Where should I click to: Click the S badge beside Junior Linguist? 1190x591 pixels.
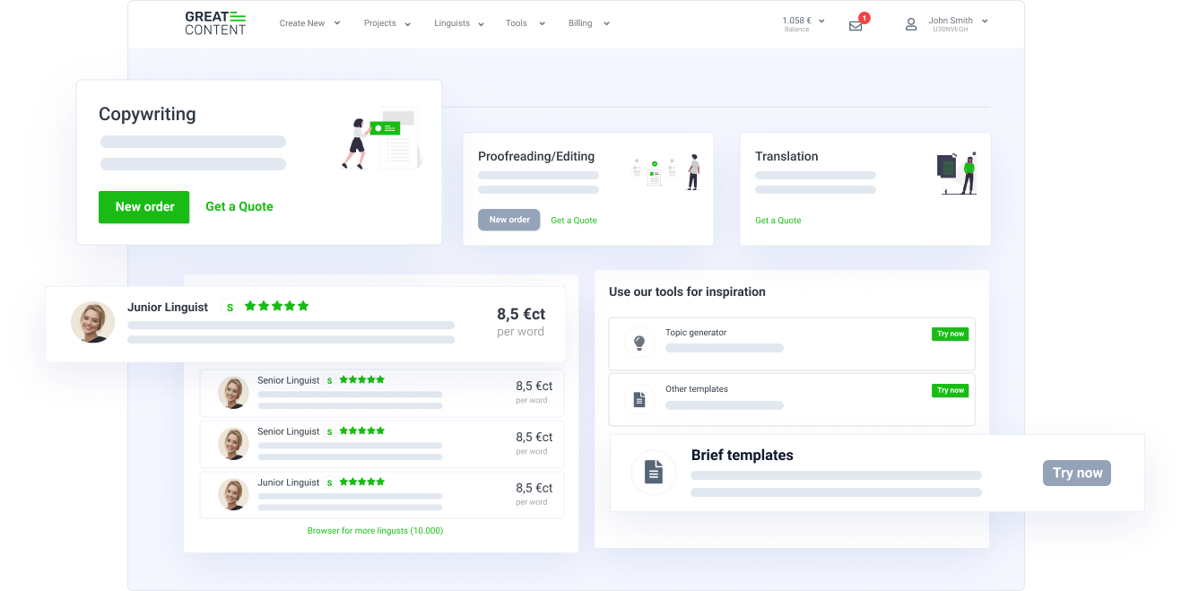click(x=230, y=307)
